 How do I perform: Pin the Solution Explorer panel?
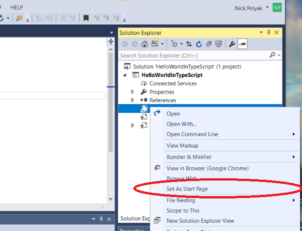click(x=269, y=33)
